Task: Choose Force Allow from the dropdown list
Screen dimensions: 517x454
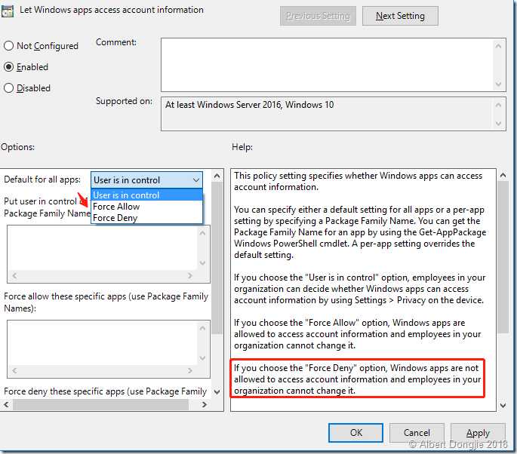Action: coord(146,207)
